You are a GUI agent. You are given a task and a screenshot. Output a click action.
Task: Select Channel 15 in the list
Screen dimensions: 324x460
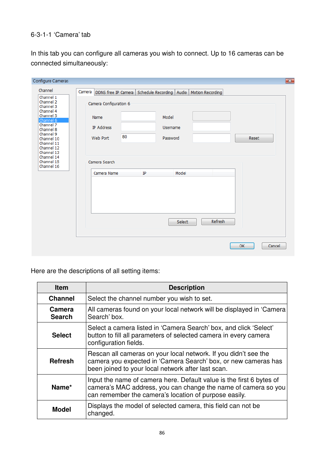(x=54, y=162)
